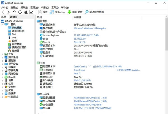The width and height of the screenshot is (168, 114).
Task: Click the Refresh icon in toolbar
Action: (20, 12)
